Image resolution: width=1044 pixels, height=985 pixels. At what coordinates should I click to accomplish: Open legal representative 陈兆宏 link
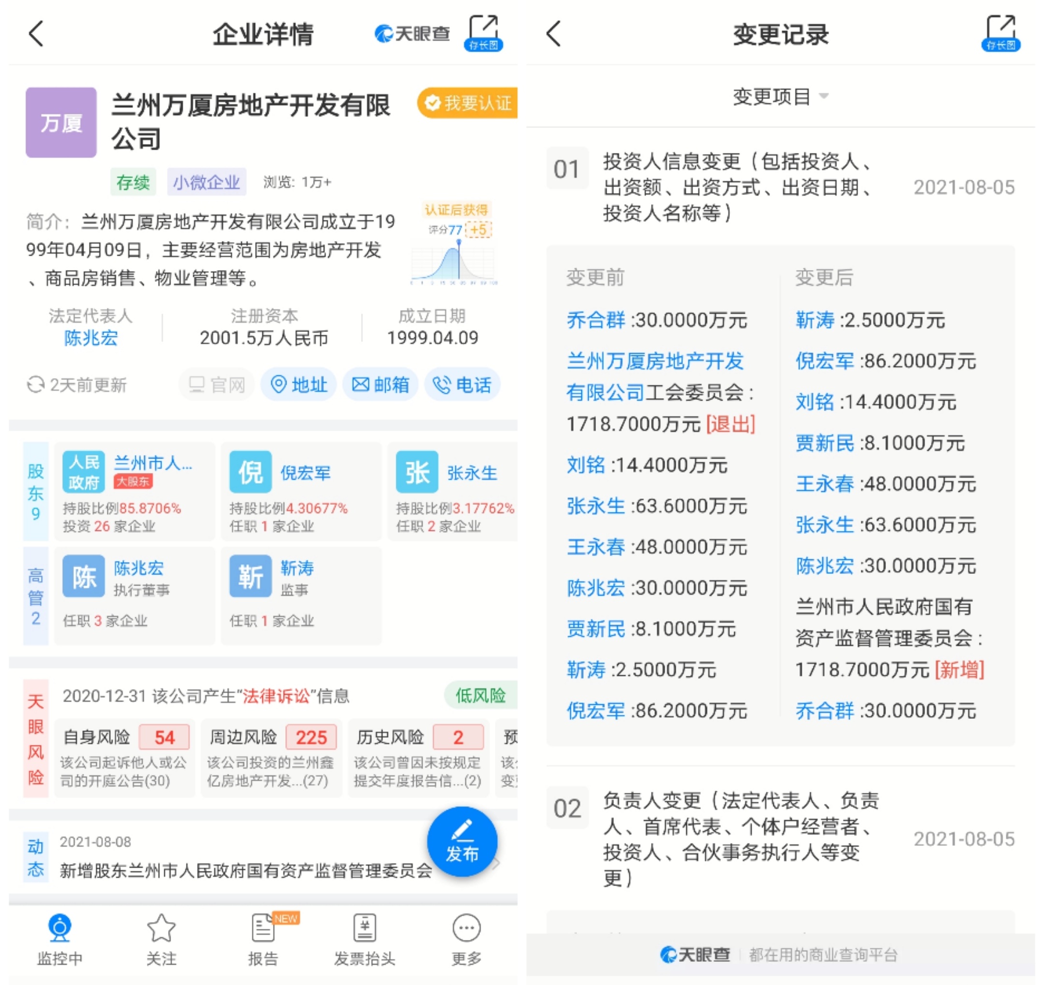[x=90, y=338]
